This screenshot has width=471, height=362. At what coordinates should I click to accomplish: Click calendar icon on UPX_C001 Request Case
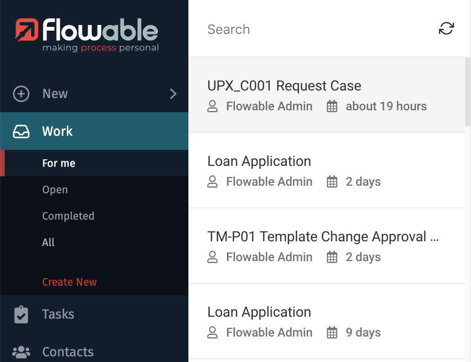[332, 107]
